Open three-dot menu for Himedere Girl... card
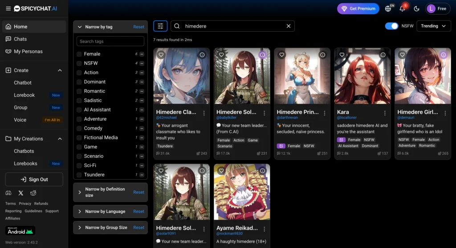This screenshot has height=248, width=456. (445, 113)
